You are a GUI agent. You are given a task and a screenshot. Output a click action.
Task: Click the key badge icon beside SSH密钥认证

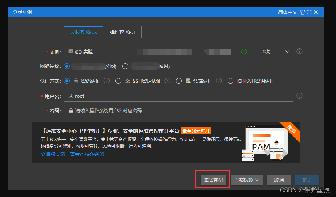pyautogui.click(x=128, y=81)
